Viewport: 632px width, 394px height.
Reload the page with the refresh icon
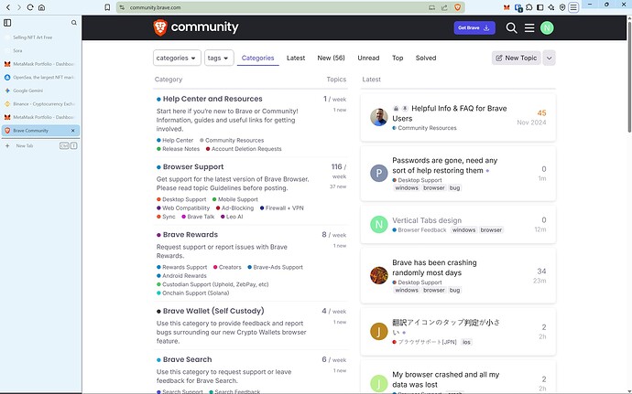(x=30, y=7)
